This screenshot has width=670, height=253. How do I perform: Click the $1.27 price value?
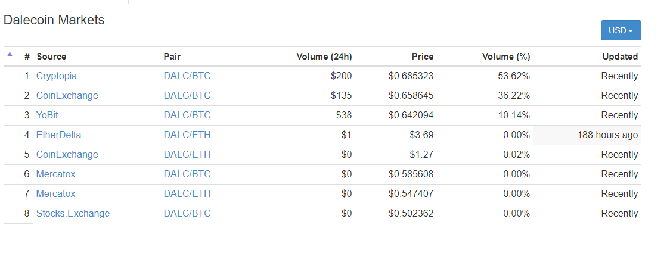click(x=421, y=154)
